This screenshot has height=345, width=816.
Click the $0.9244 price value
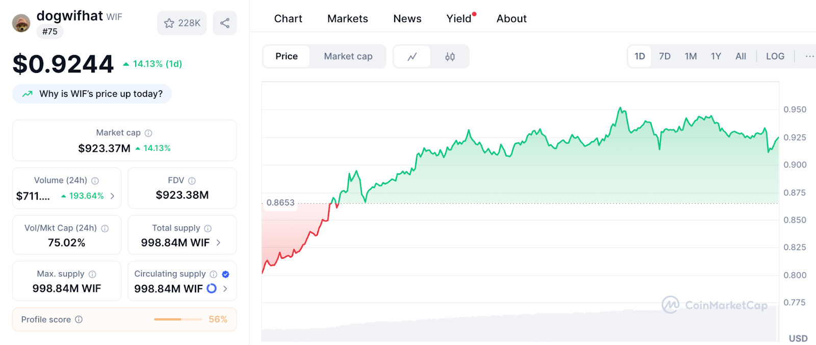pyautogui.click(x=63, y=64)
